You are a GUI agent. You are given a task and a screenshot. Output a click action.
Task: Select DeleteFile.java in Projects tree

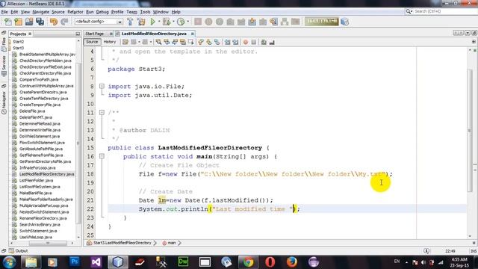pos(32,111)
